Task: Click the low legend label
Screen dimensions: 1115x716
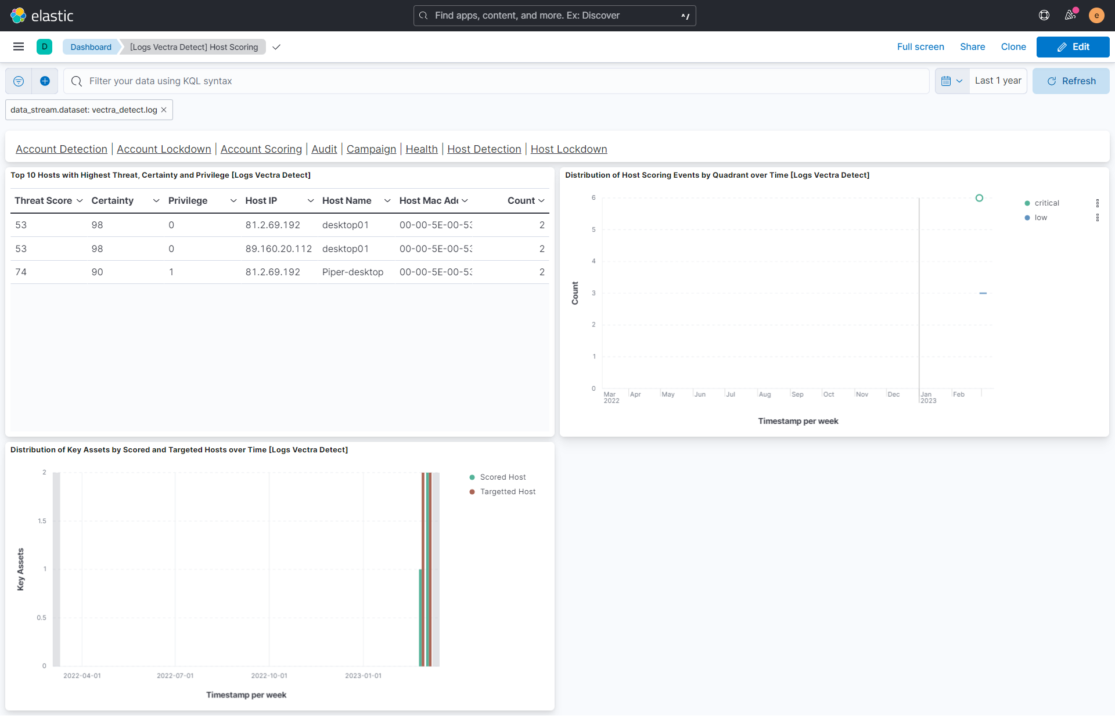Action: [1041, 218]
